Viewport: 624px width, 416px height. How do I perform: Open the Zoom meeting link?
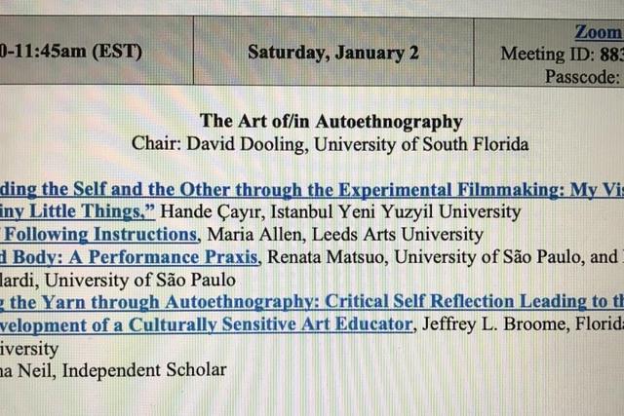coord(599,32)
